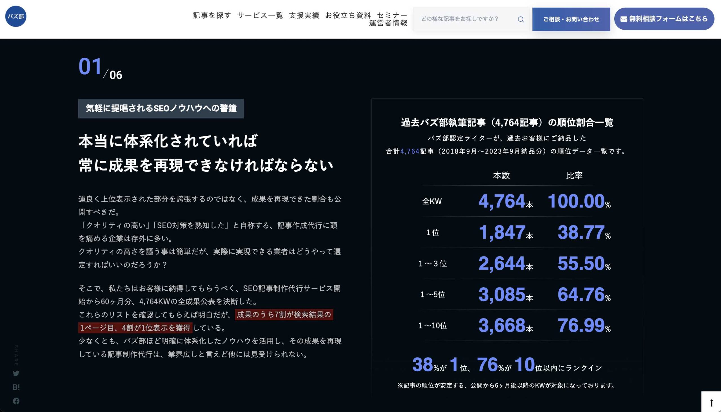Image resolution: width=721 pixels, height=412 pixels.
Task: Click the 01 section number
Action: tap(90, 66)
